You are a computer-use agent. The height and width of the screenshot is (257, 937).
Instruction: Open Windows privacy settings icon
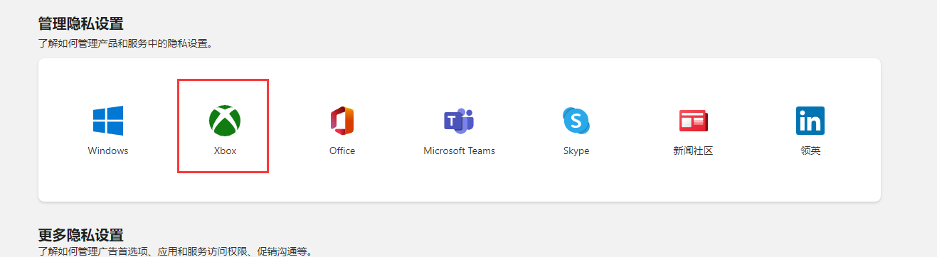click(108, 121)
